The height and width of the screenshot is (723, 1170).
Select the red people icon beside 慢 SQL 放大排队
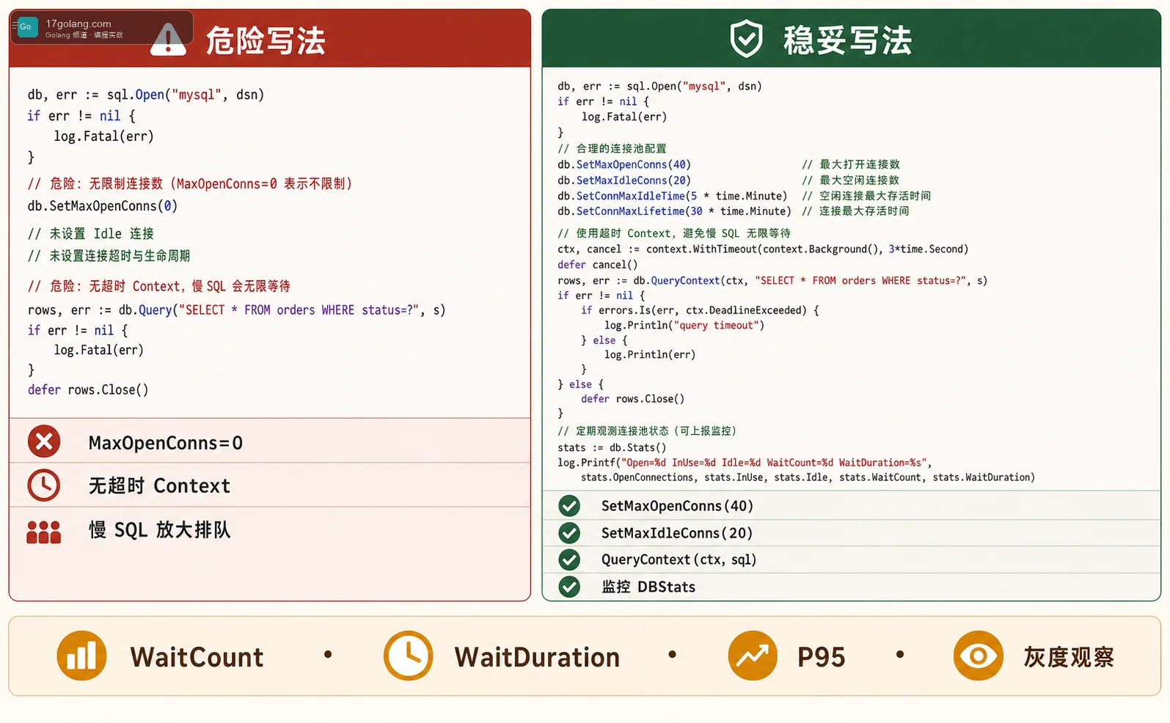(44, 532)
